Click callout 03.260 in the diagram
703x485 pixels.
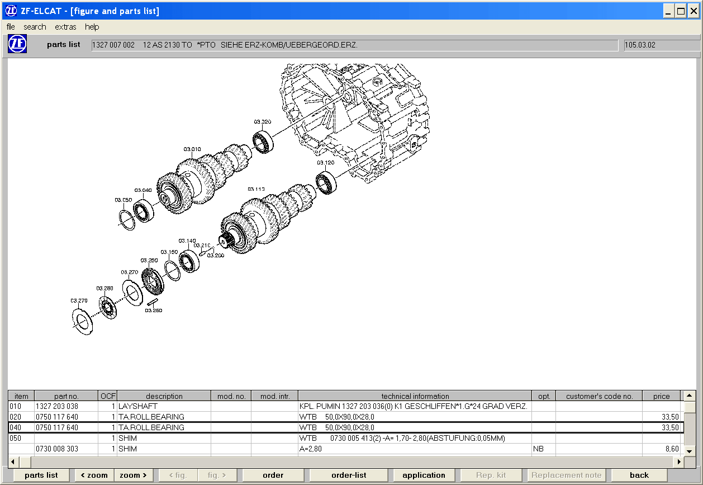pyautogui.click(x=154, y=310)
